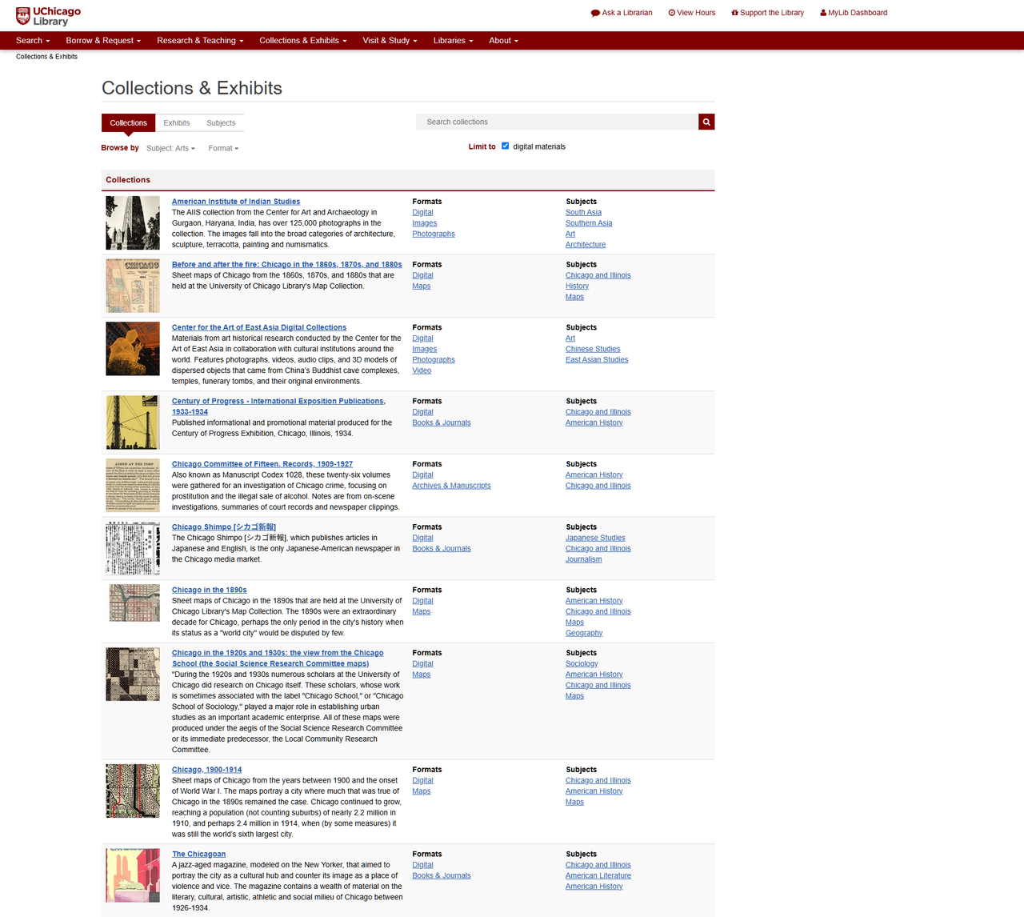Open Century of Progress publications link
This screenshot has width=1024, height=917.
click(x=278, y=406)
